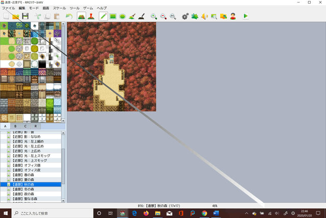This screenshot has width=326, height=218.
Task: Open the Resource Manager icon
Action: click(x=224, y=16)
